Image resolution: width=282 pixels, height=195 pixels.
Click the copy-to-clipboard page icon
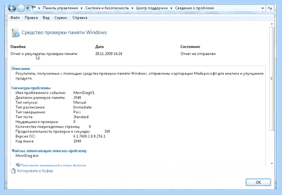click(13, 171)
